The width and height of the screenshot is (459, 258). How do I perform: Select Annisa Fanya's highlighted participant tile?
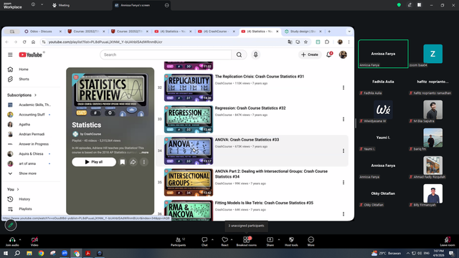tap(383, 54)
